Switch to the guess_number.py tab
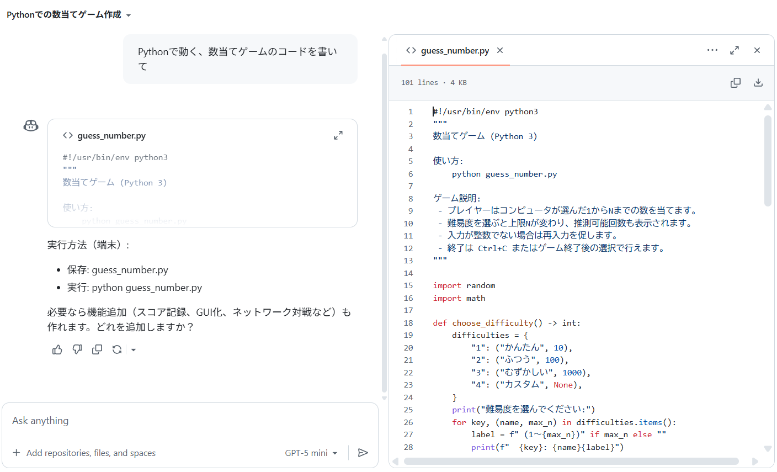 454,50
